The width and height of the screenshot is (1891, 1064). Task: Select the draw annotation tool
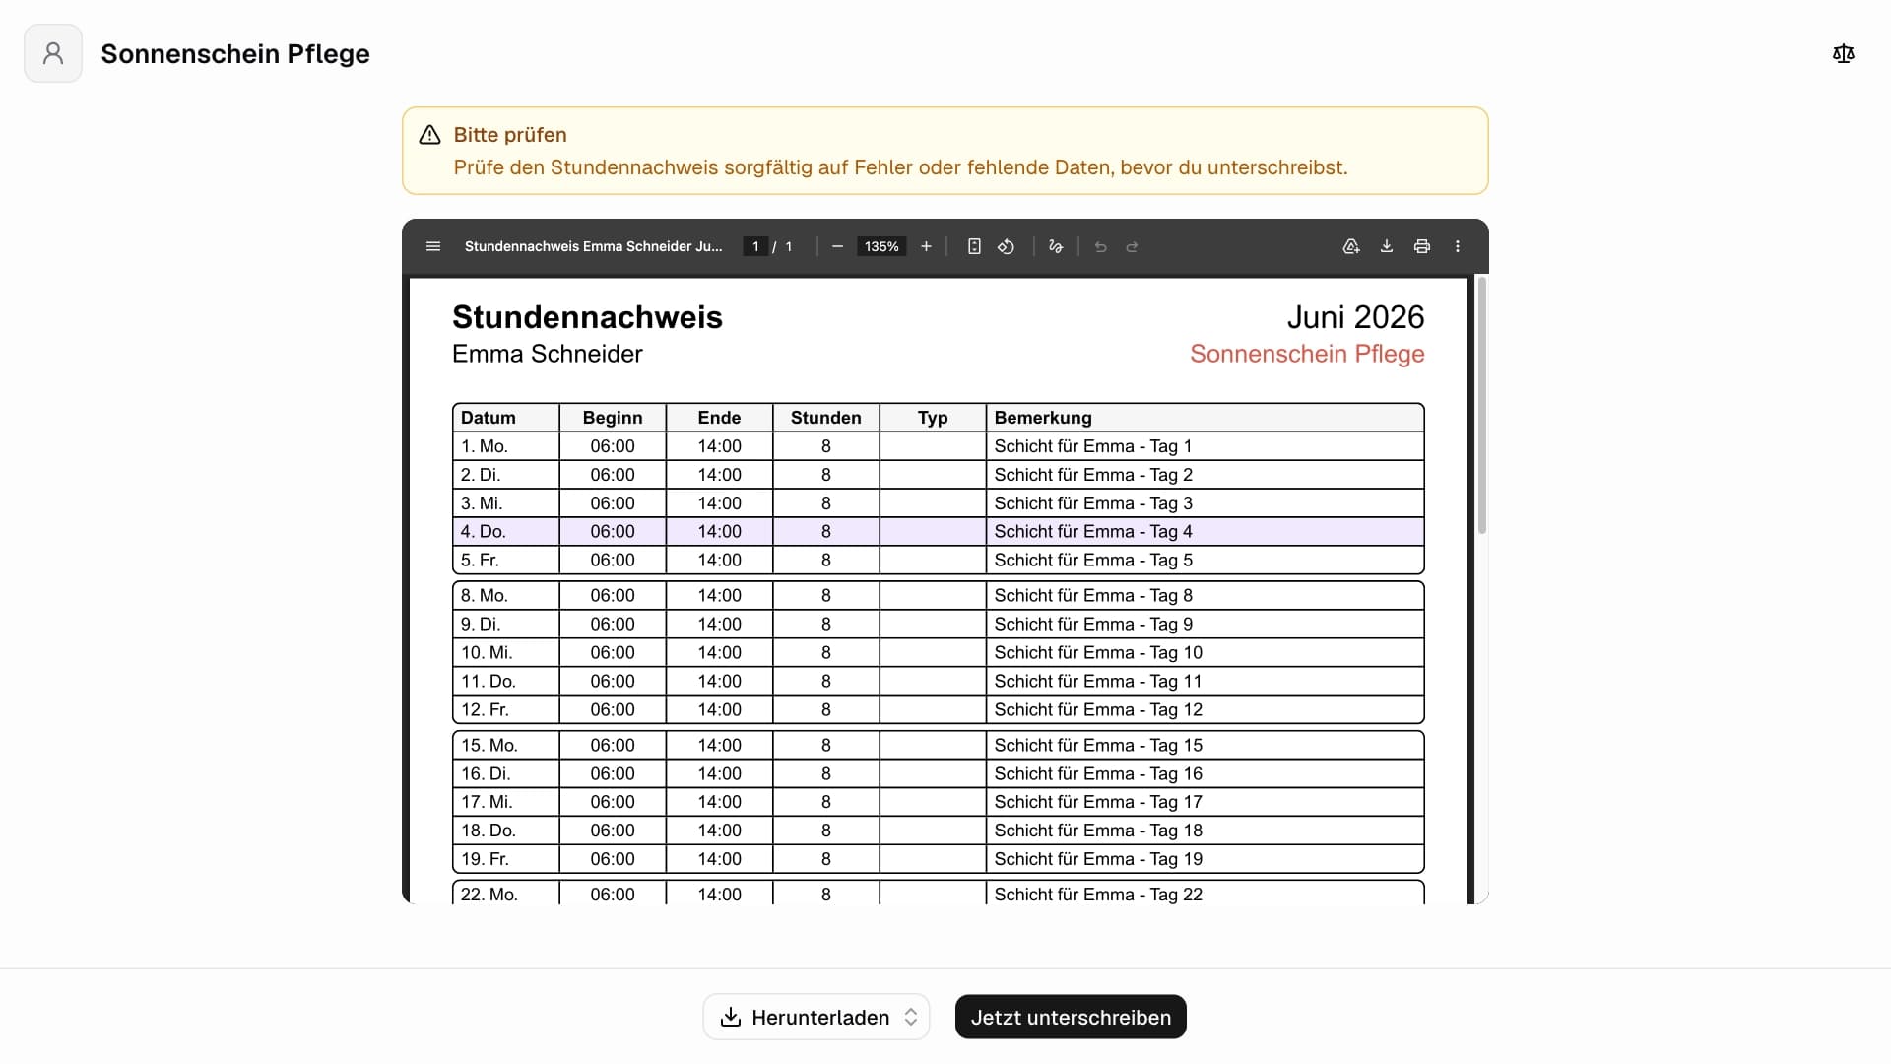tap(1056, 246)
